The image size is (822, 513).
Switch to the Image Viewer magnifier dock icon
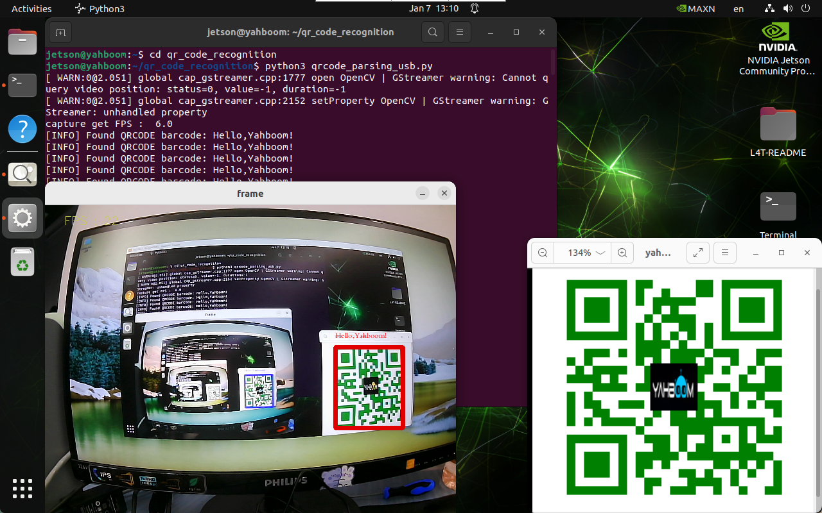tap(22, 174)
